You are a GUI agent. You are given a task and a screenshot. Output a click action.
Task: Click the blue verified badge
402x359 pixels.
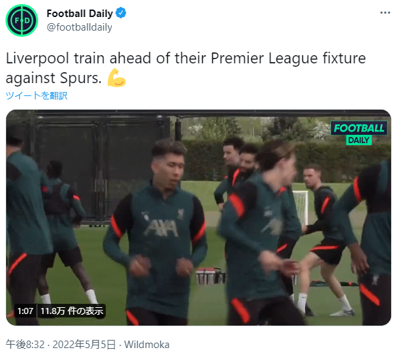click(x=121, y=13)
